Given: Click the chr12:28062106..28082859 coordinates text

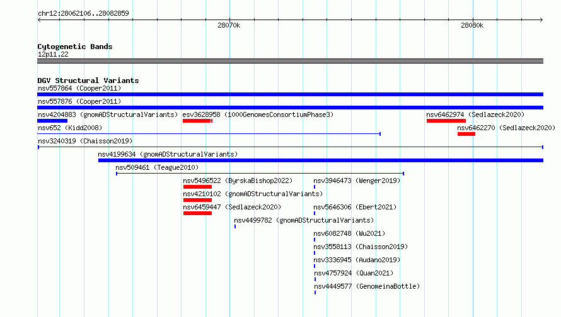Looking at the screenshot, I should (x=83, y=13).
